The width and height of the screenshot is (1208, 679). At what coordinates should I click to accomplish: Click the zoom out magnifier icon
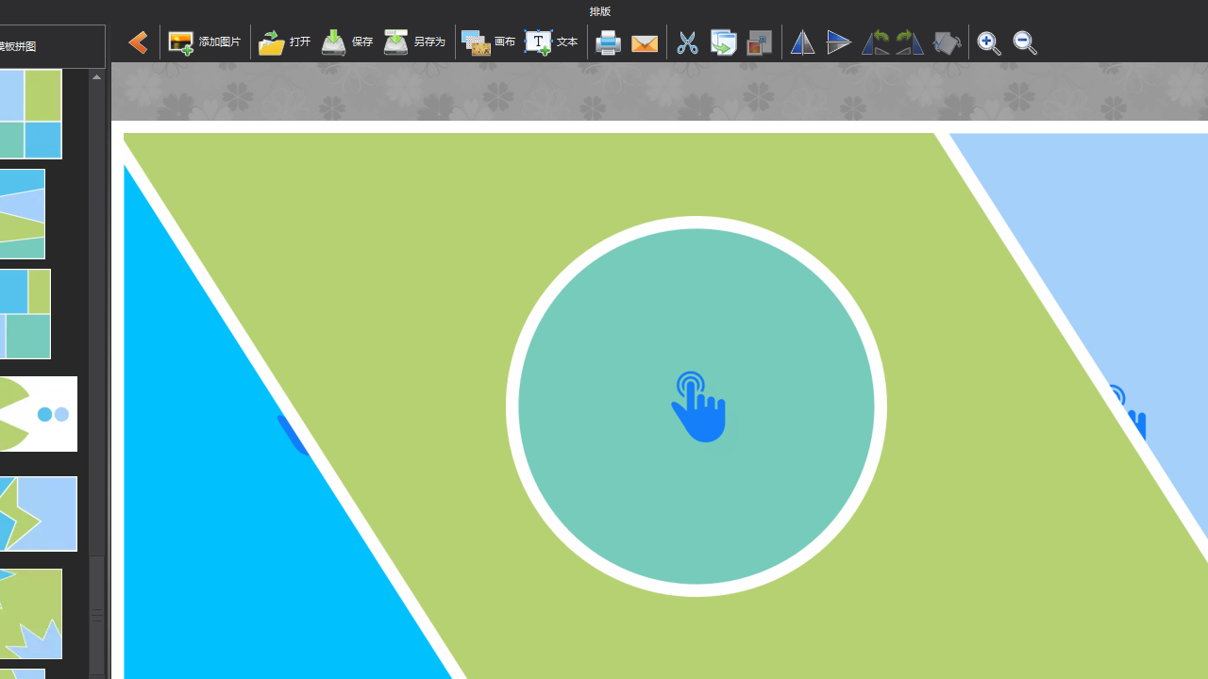coord(1024,42)
